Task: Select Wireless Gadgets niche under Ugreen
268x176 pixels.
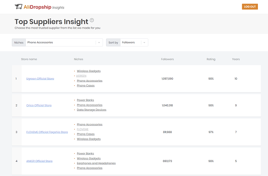Action: (89, 71)
